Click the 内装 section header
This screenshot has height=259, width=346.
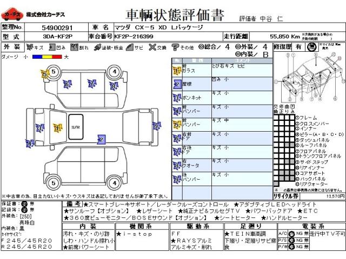point(86,227)
